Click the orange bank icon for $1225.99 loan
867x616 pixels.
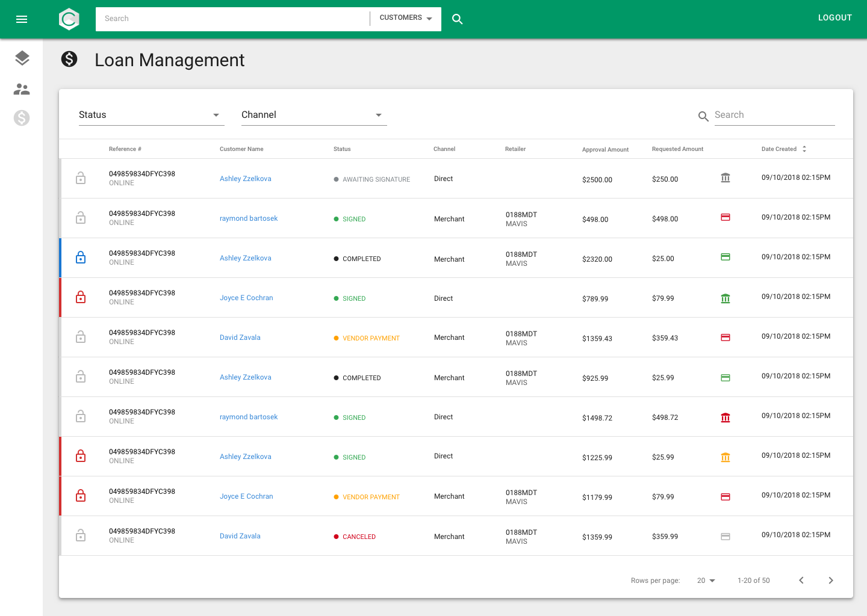726,457
